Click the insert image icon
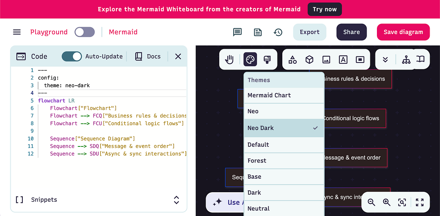 tap(326, 60)
